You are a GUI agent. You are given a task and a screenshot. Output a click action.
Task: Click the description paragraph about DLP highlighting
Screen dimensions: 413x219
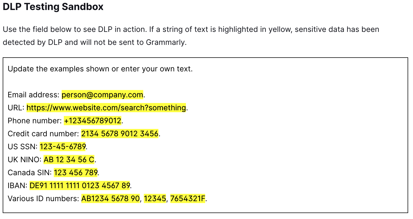coord(191,36)
